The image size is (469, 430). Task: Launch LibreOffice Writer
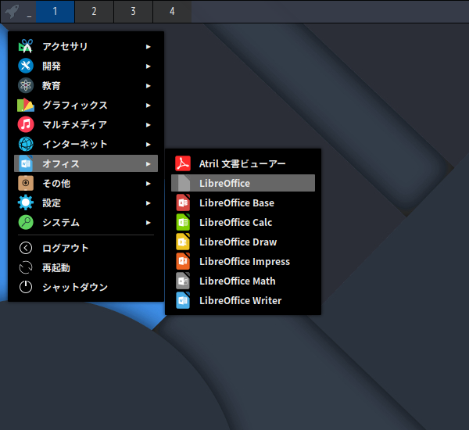(x=243, y=300)
